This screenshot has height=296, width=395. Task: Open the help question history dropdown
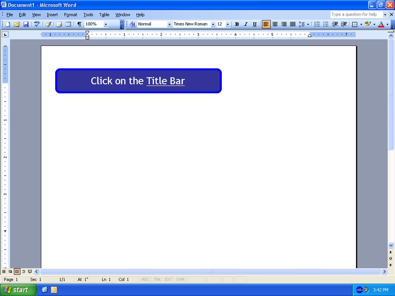click(x=385, y=15)
